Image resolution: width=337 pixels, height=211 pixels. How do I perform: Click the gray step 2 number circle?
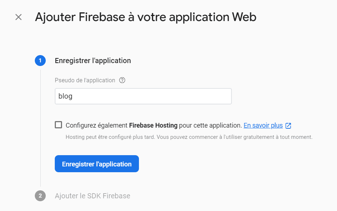(40, 196)
